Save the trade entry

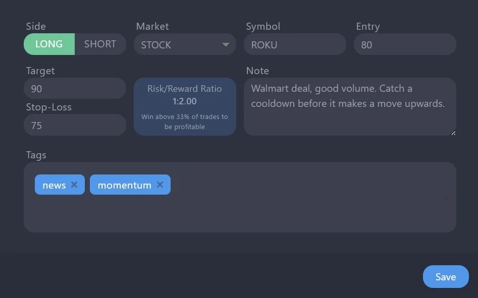click(x=445, y=276)
